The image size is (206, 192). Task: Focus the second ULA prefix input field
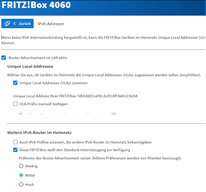tap(53, 113)
